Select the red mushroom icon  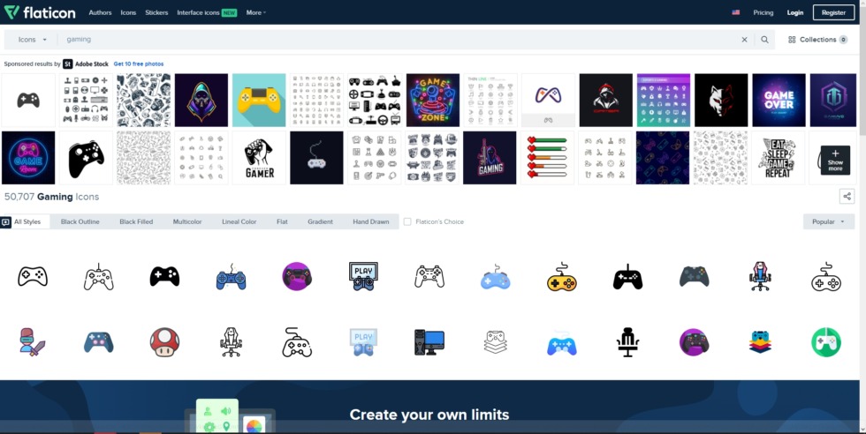[x=164, y=342]
